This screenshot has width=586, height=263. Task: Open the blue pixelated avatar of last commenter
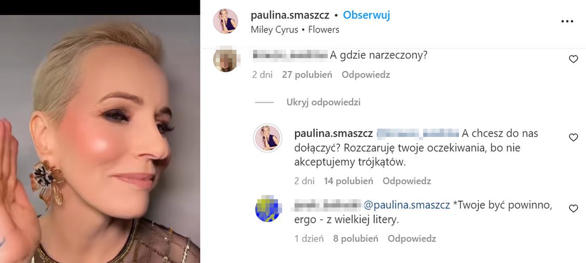click(x=268, y=209)
